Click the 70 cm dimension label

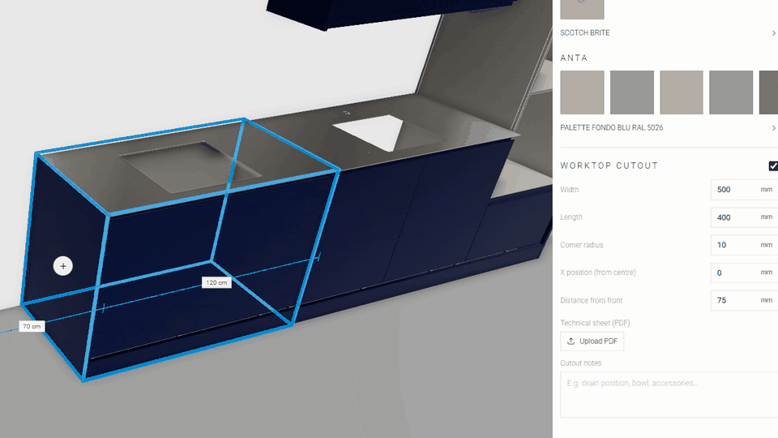tap(32, 326)
